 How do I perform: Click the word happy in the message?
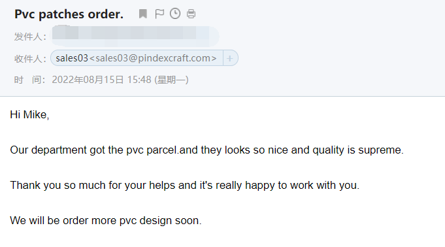pyautogui.click(x=259, y=186)
